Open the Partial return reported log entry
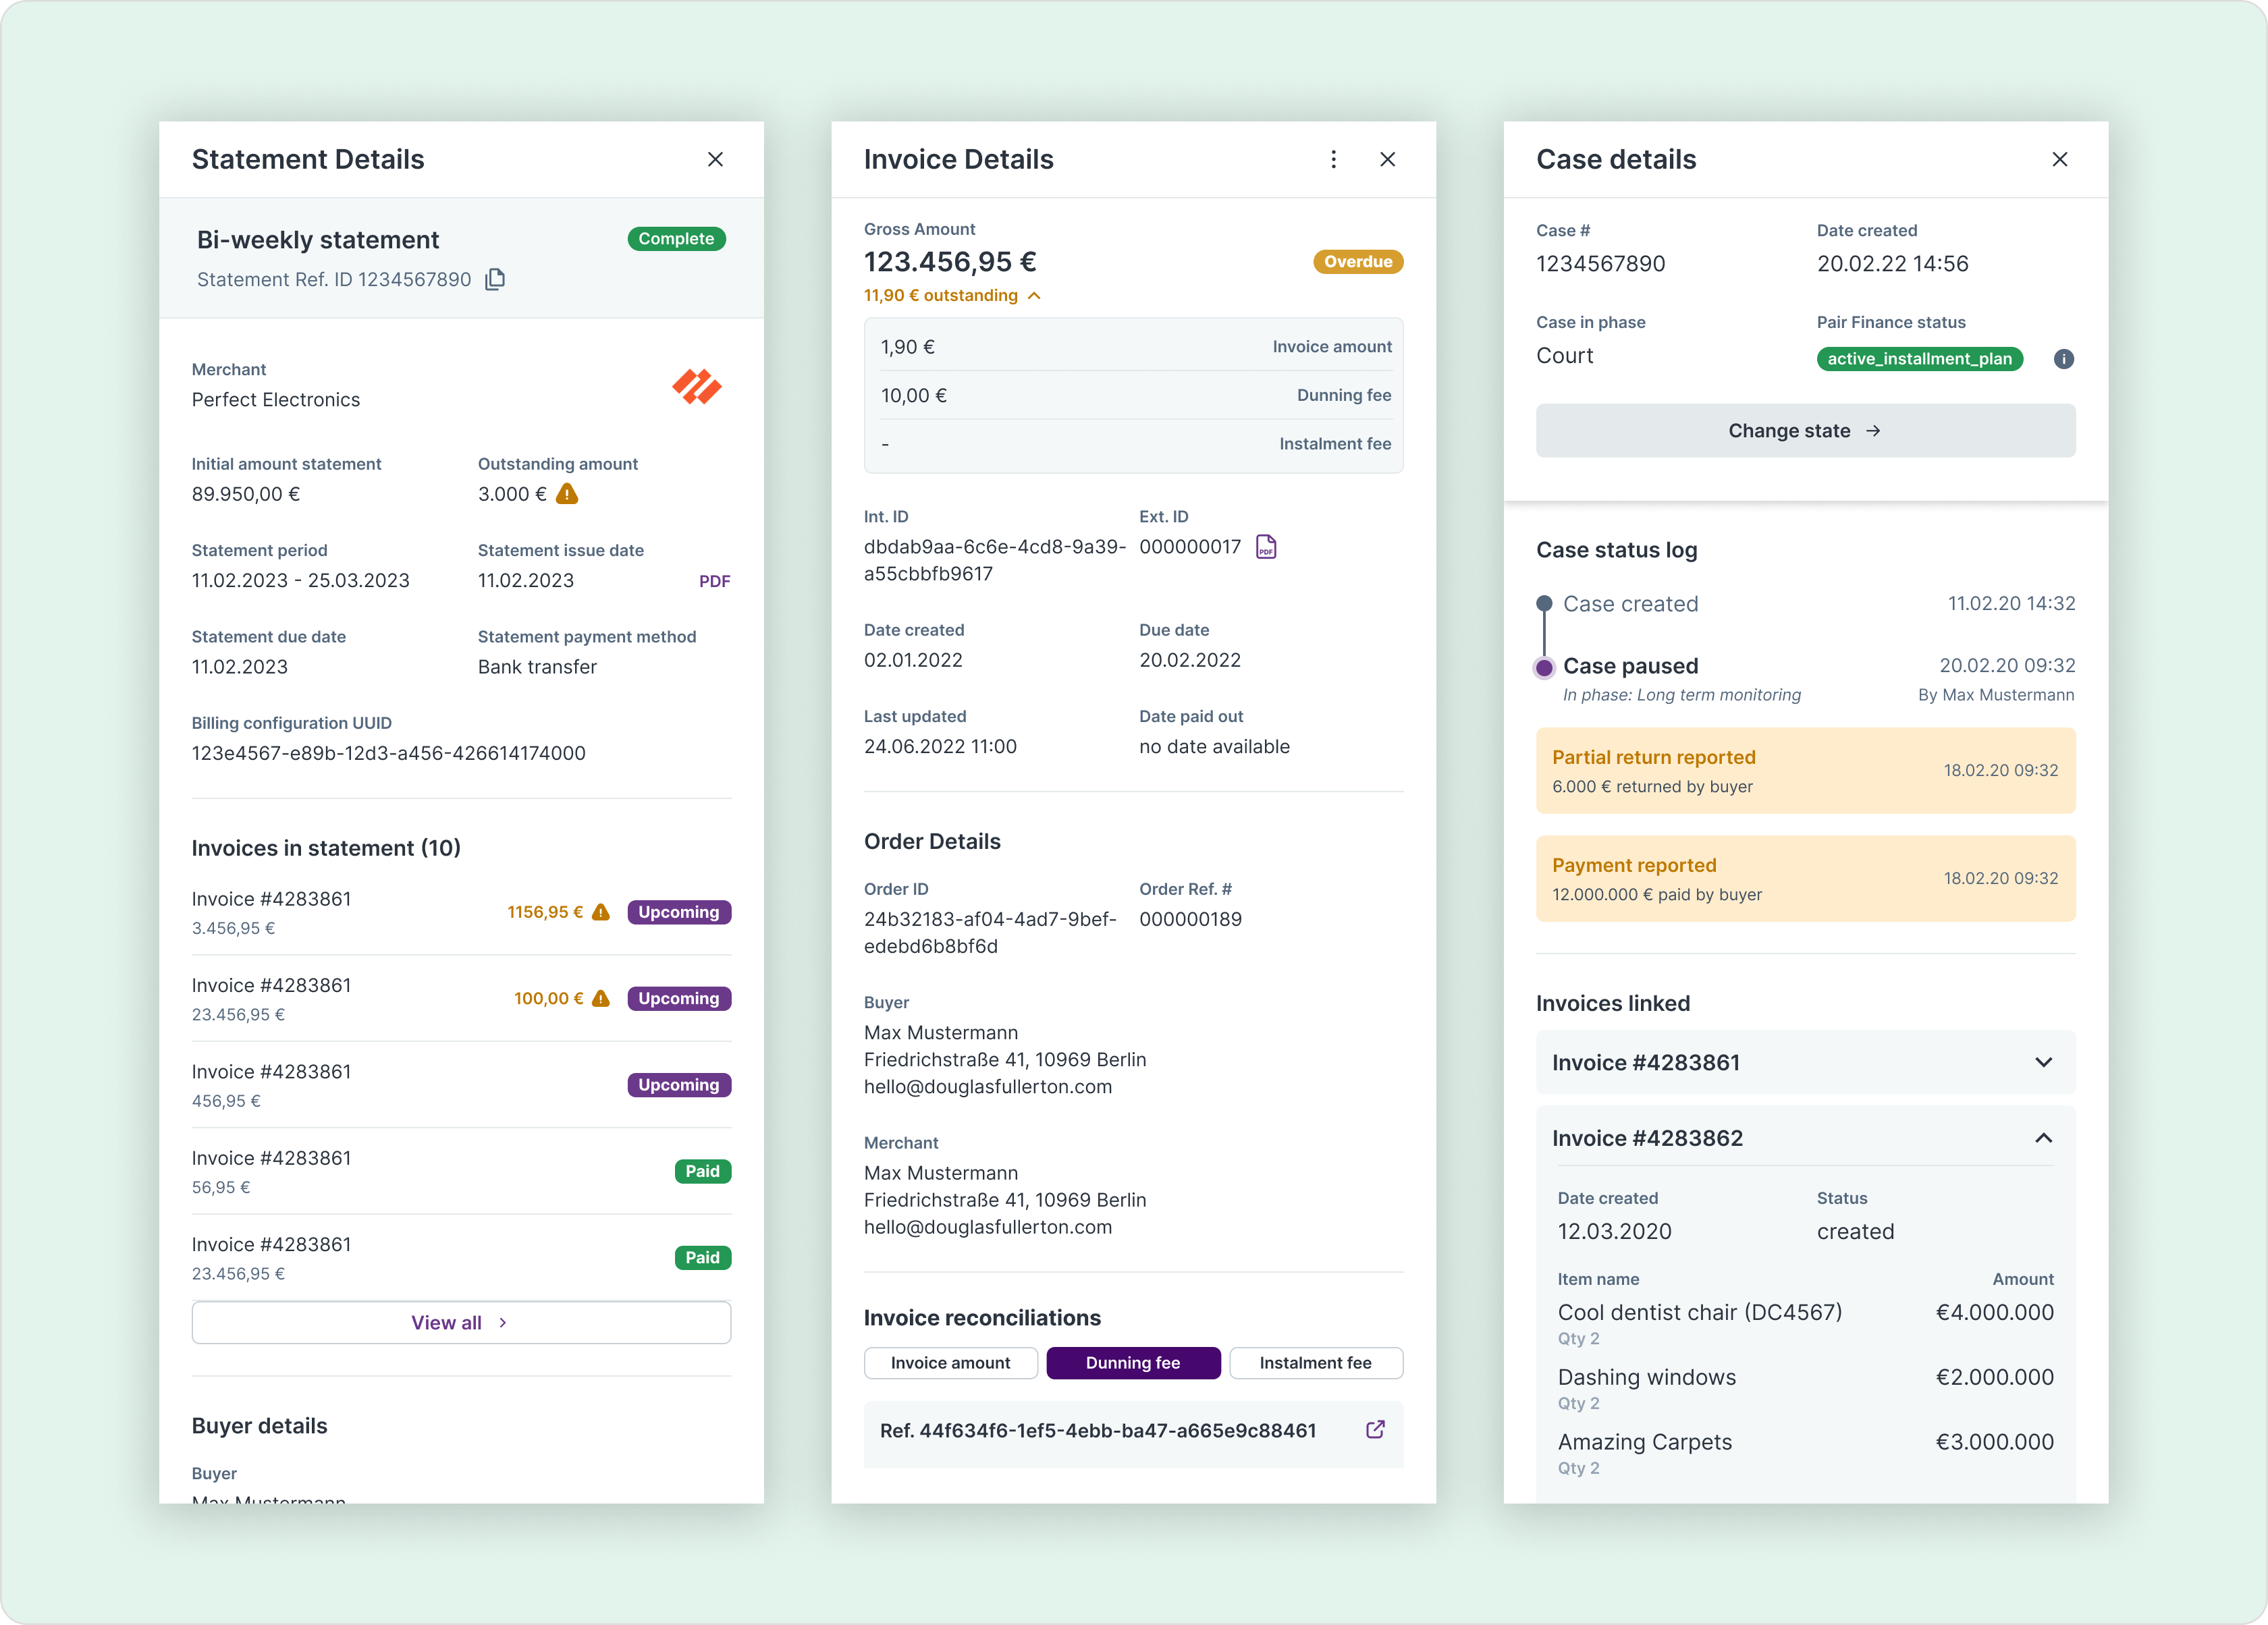Image resolution: width=2268 pixels, height=1625 pixels. (1805, 771)
